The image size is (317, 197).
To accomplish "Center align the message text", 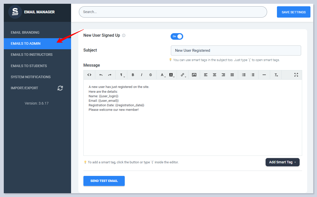I will point(214,75).
